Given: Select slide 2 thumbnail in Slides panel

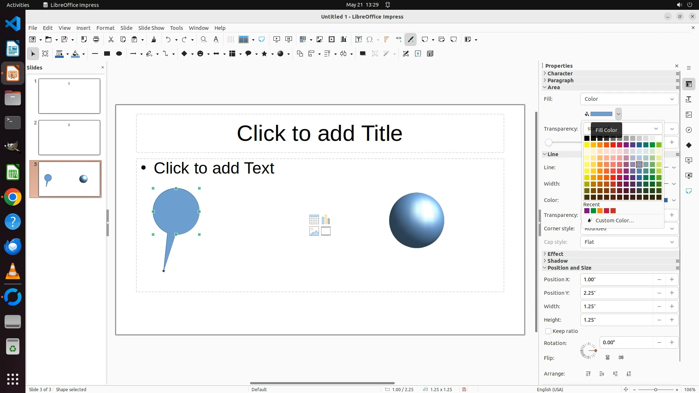Looking at the screenshot, I should tap(69, 138).
